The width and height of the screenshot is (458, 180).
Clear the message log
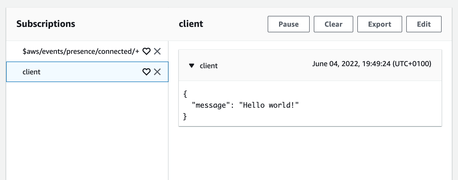coord(333,24)
